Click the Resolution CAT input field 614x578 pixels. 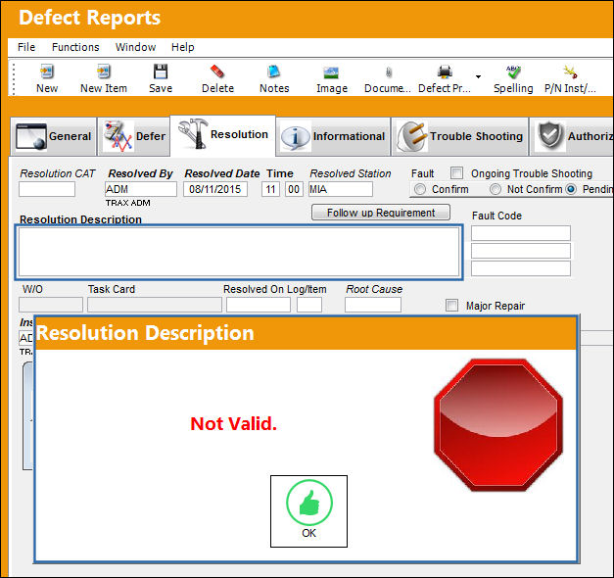click(47, 189)
